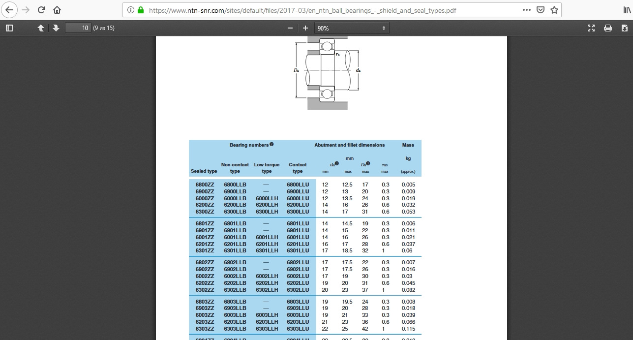Viewport: 633px width, 340px height.
Task: Jump to the previous PDF page
Action: click(41, 28)
